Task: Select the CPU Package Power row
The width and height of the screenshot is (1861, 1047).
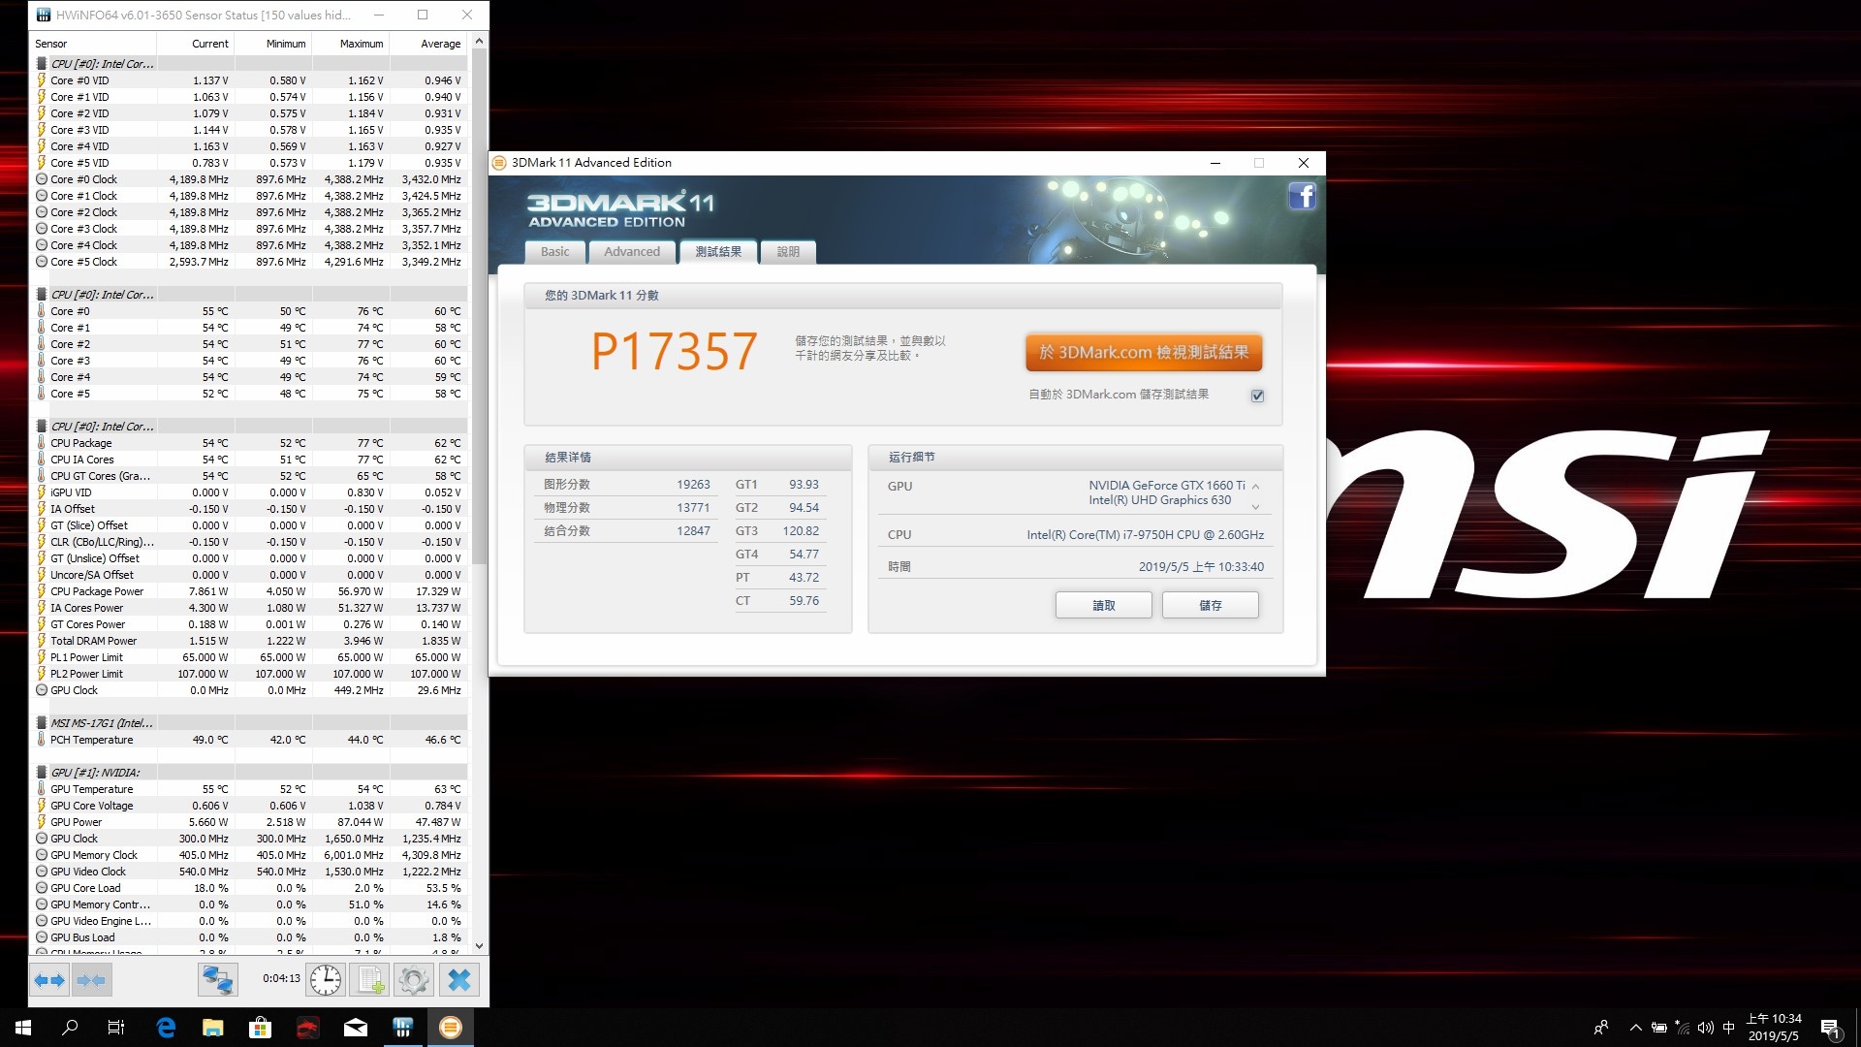Action: coord(249,591)
